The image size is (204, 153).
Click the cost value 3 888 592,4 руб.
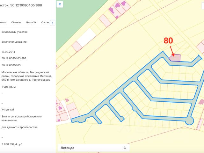[x=12, y=144]
